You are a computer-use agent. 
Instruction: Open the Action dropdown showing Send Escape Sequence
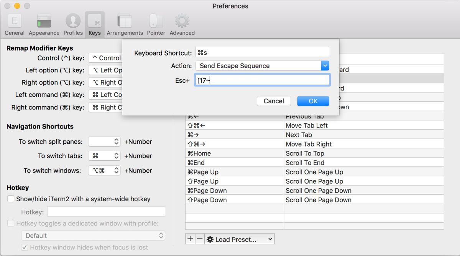pyautogui.click(x=262, y=66)
